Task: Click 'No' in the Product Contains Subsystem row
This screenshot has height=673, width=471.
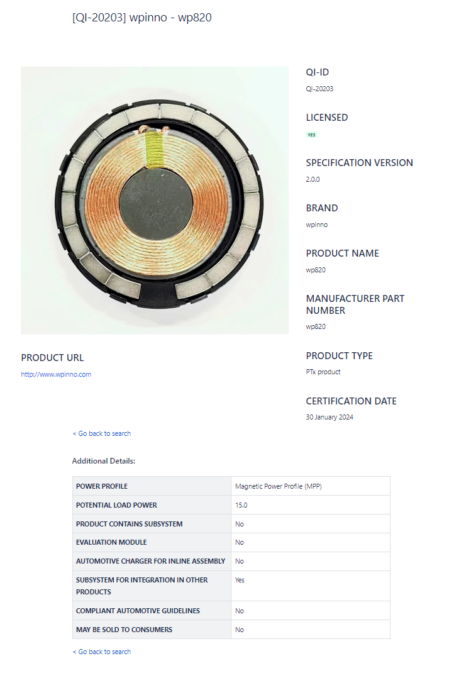Action: (x=240, y=524)
